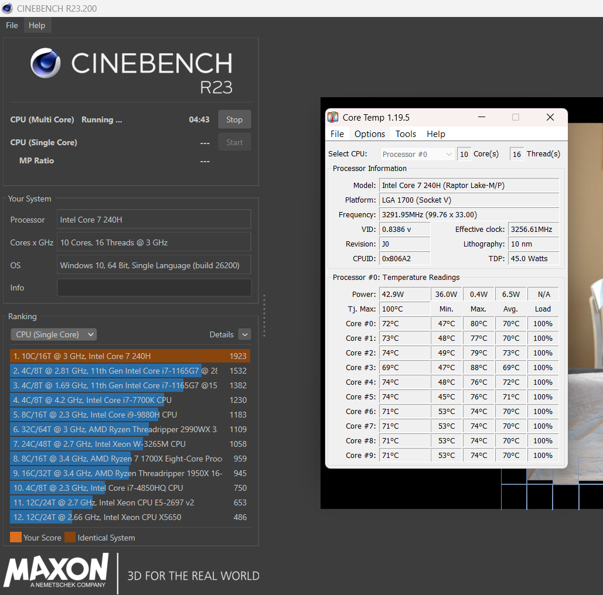Click the Single Core Start button
603x595 pixels.
tap(234, 142)
